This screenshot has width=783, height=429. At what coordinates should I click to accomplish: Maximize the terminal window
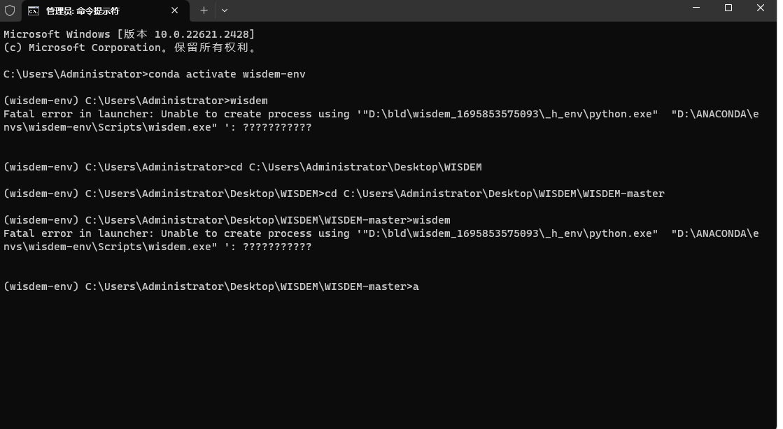(728, 8)
